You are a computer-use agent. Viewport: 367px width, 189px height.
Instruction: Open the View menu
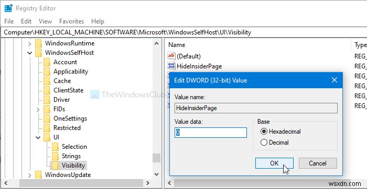click(x=45, y=21)
